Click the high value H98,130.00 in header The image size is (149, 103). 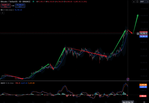pos(50,2)
